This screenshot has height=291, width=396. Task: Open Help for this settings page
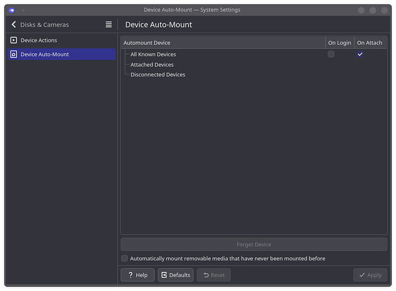137,275
